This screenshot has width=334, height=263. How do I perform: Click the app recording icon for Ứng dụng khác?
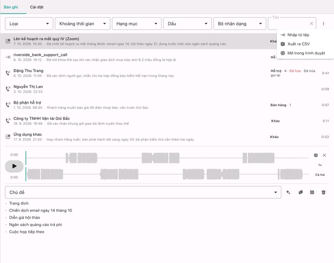pyautogui.click(x=8, y=137)
